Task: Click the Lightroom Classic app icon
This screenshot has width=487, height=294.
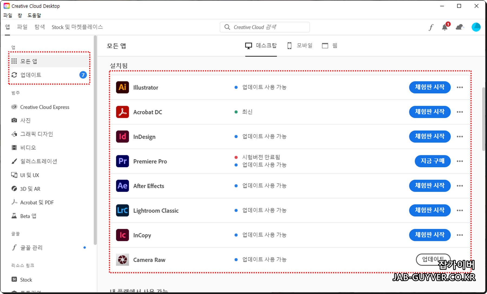Action: [122, 211]
